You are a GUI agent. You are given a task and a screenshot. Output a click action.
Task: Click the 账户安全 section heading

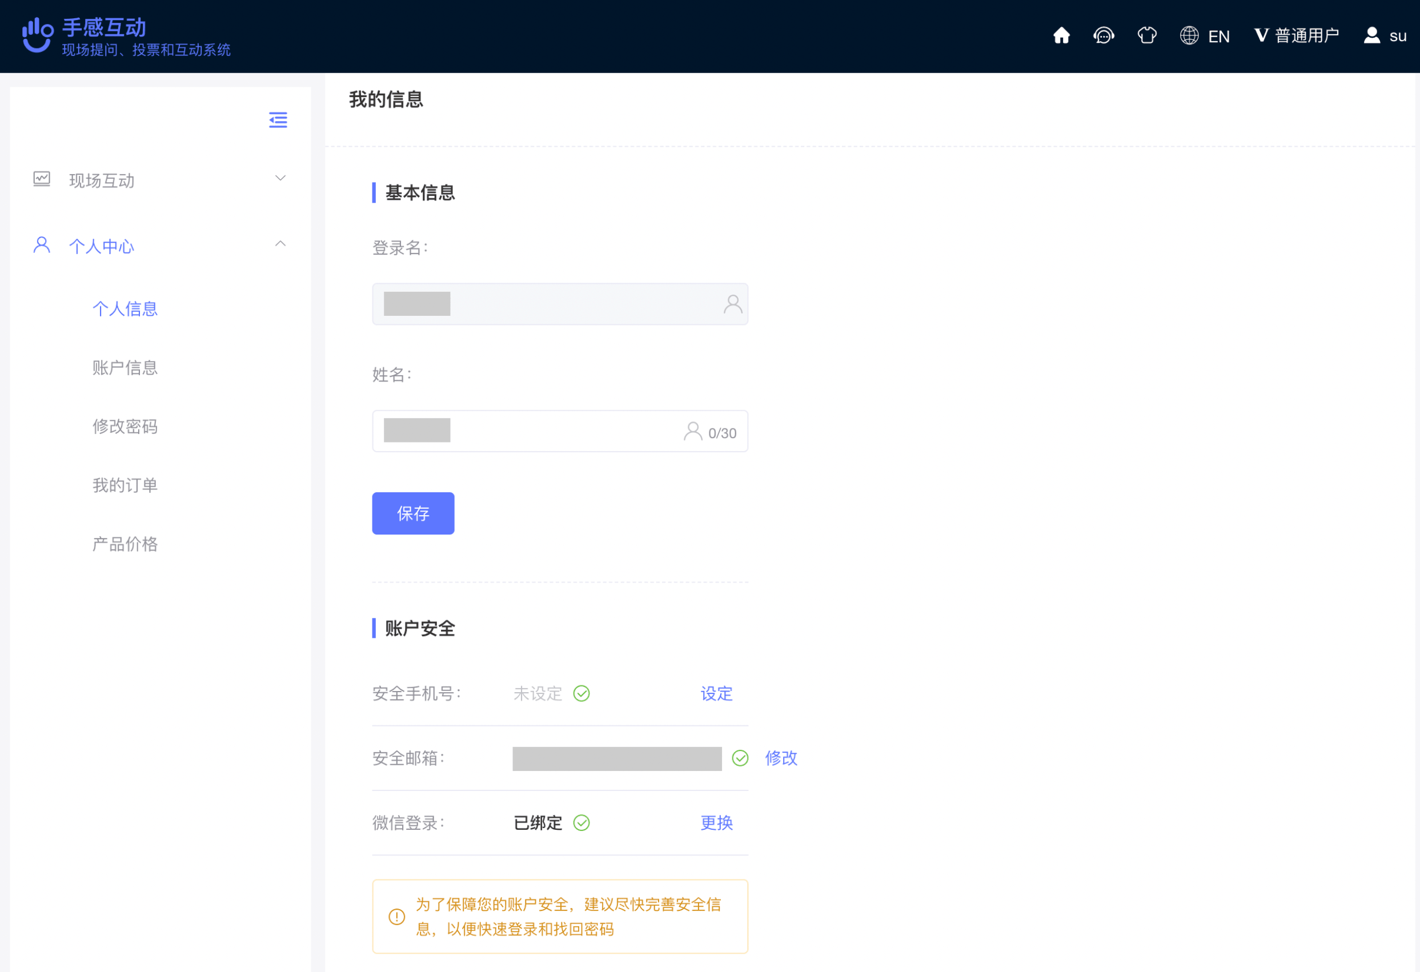point(420,628)
